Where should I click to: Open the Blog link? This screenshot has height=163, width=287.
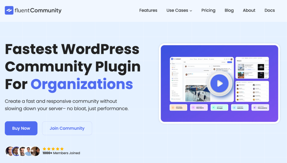(229, 10)
